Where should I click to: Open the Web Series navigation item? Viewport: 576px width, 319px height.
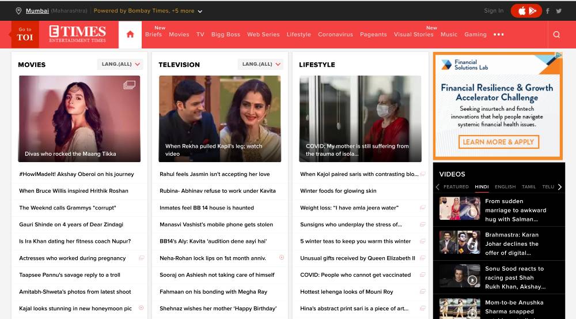click(263, 34)
